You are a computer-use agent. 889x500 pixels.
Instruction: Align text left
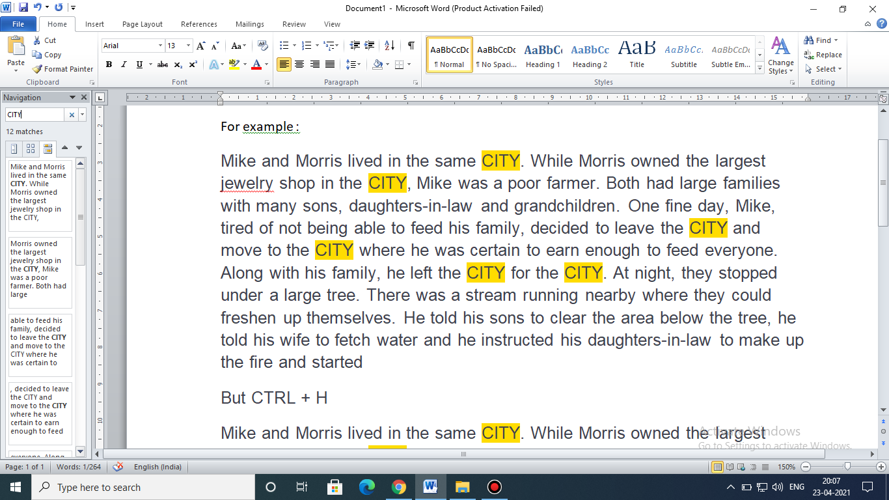pos(284,64)
